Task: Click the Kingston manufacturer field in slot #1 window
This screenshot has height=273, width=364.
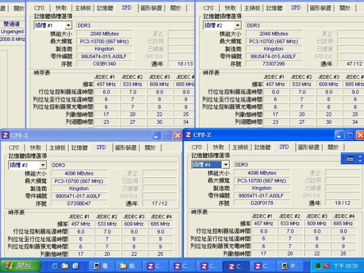Action: pyautogui.click(x=105, y=49)
